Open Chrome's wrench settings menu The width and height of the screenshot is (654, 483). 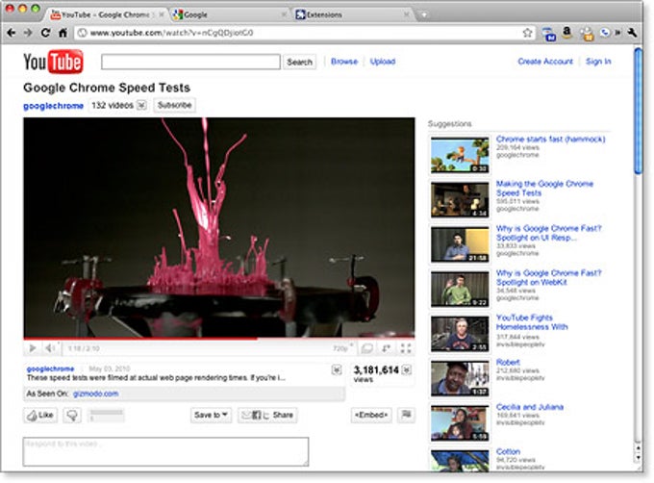(632, 33)
